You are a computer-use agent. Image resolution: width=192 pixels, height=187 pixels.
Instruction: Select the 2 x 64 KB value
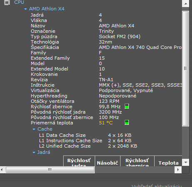coord(120,141)
